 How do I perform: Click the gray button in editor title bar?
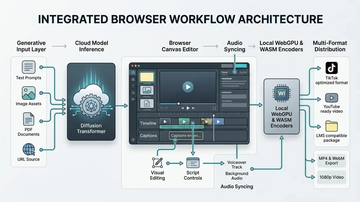[227, 66]
